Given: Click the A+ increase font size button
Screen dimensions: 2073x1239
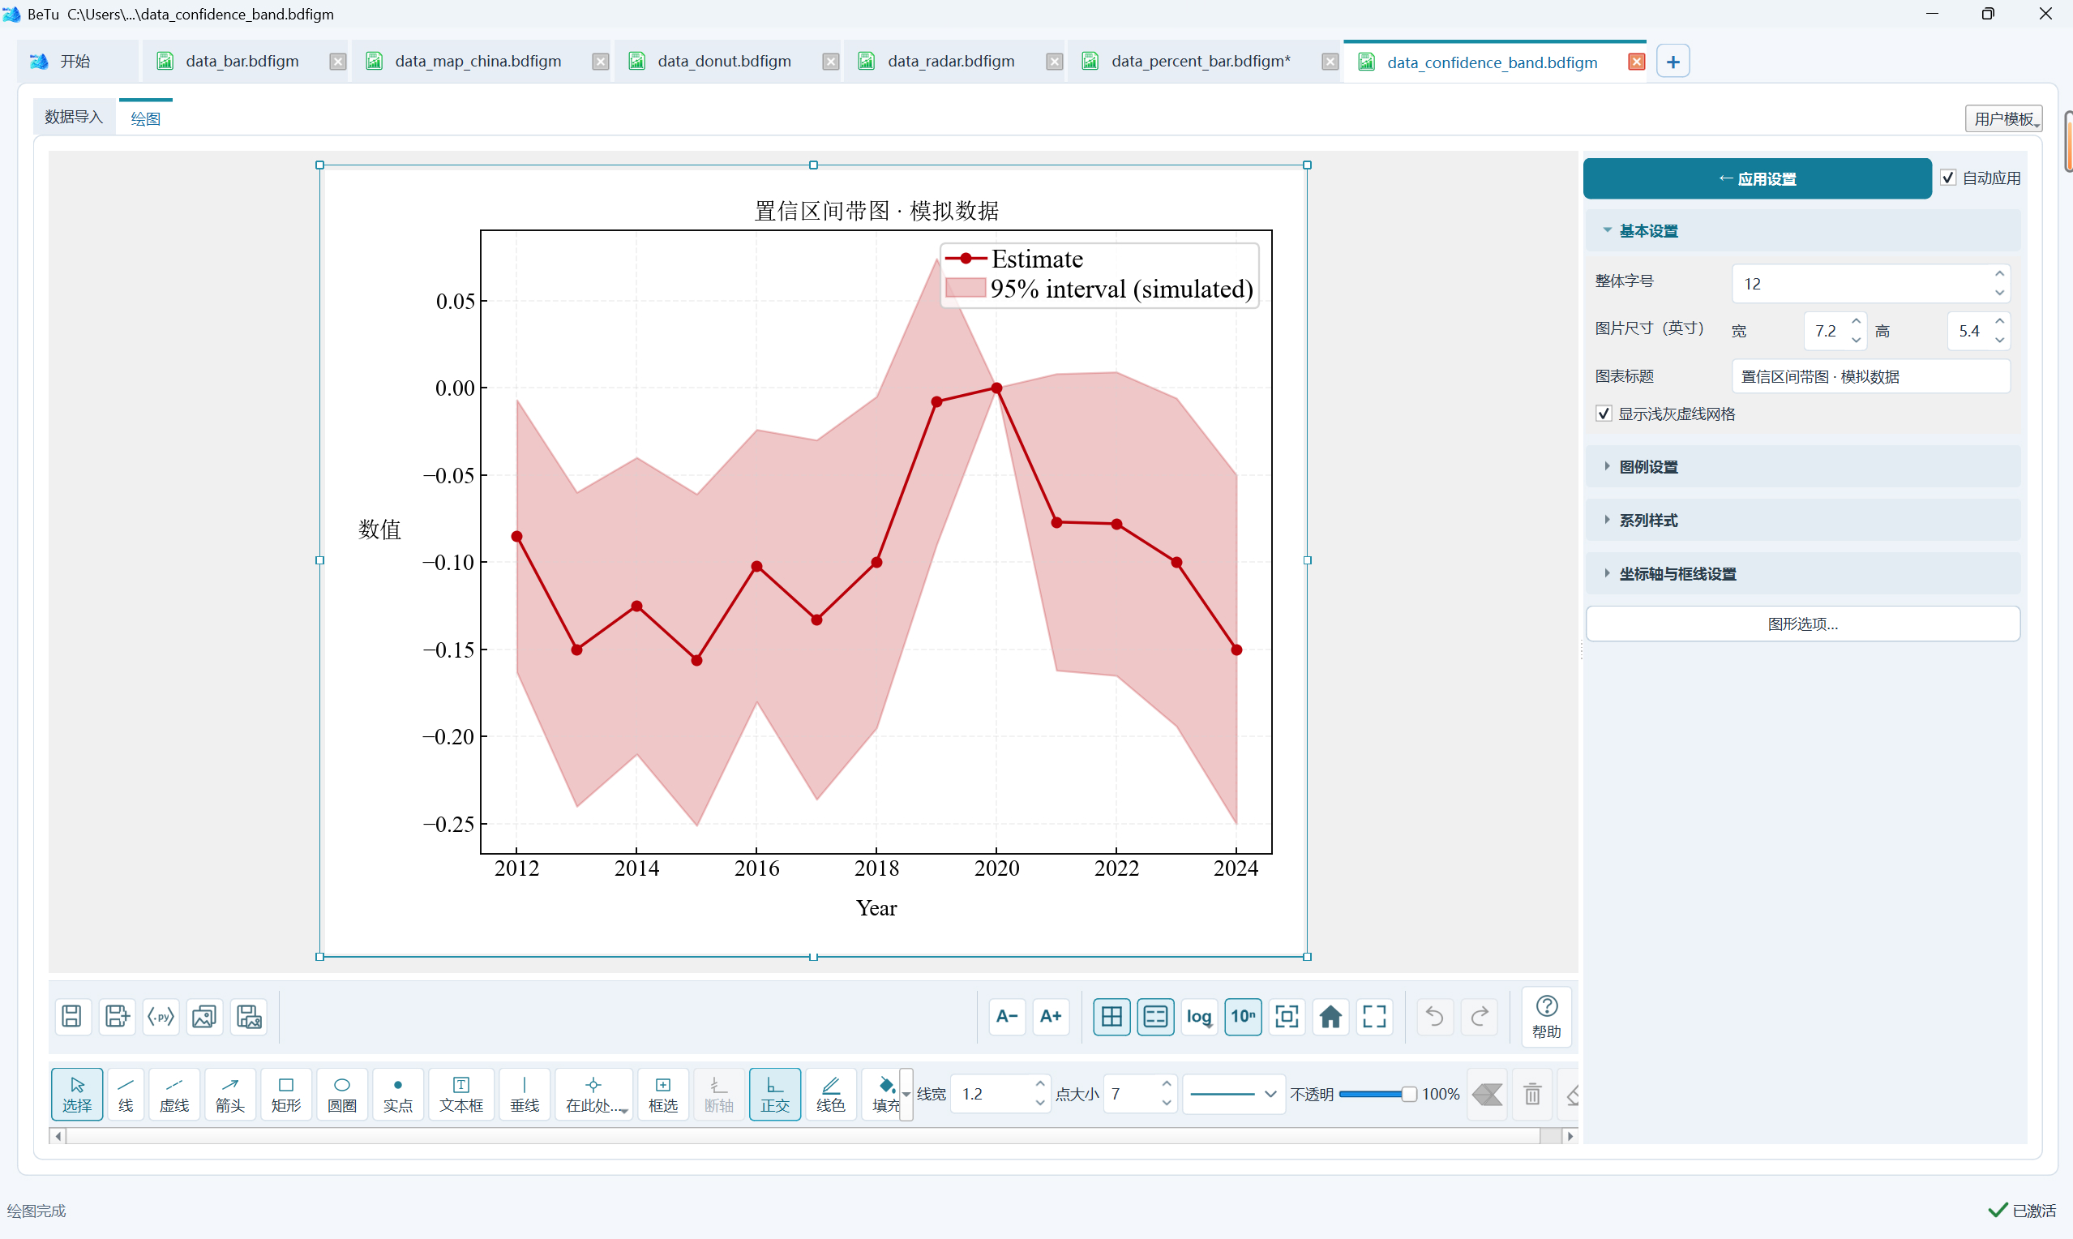Looking at the screenshot, I should pos(1051,1016).
